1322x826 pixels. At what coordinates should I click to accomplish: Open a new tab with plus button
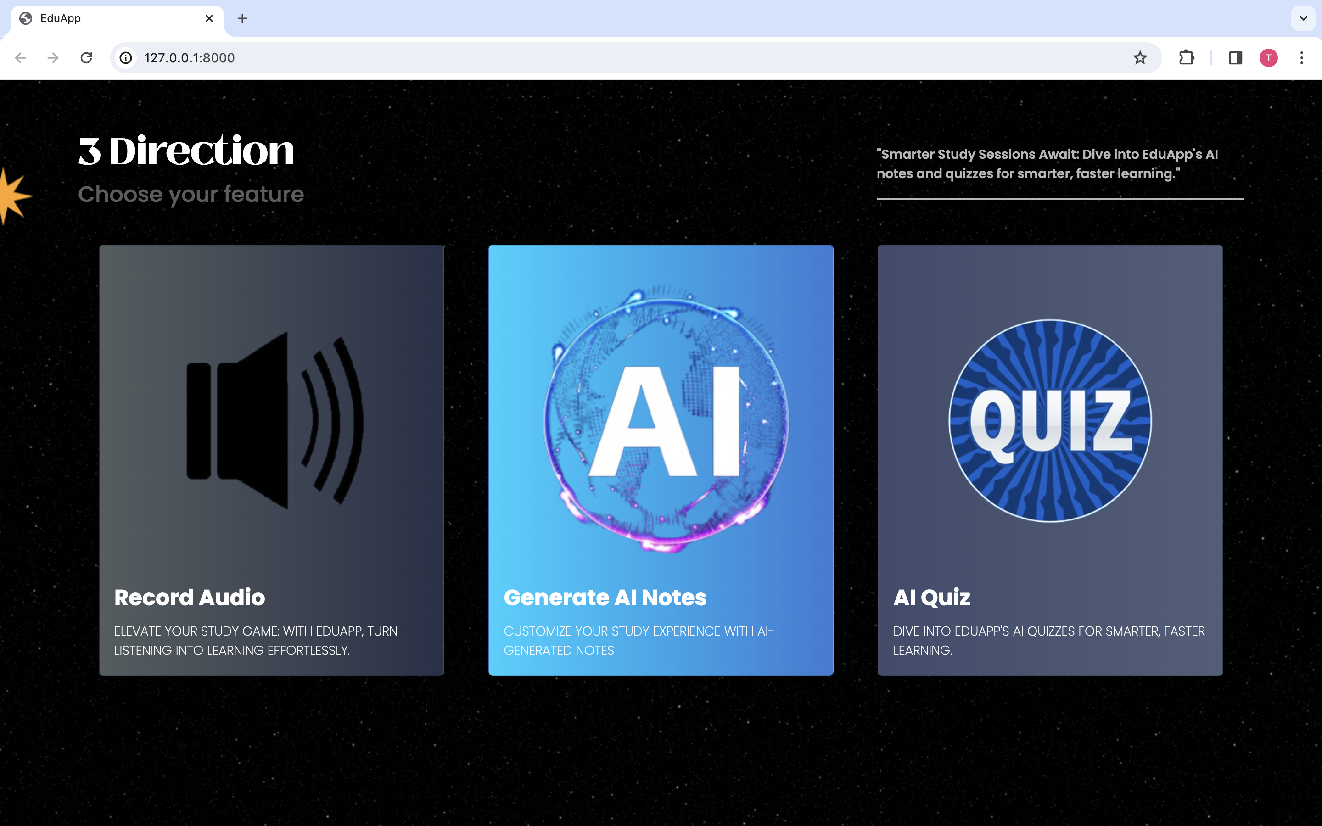(x=242, y=18)
